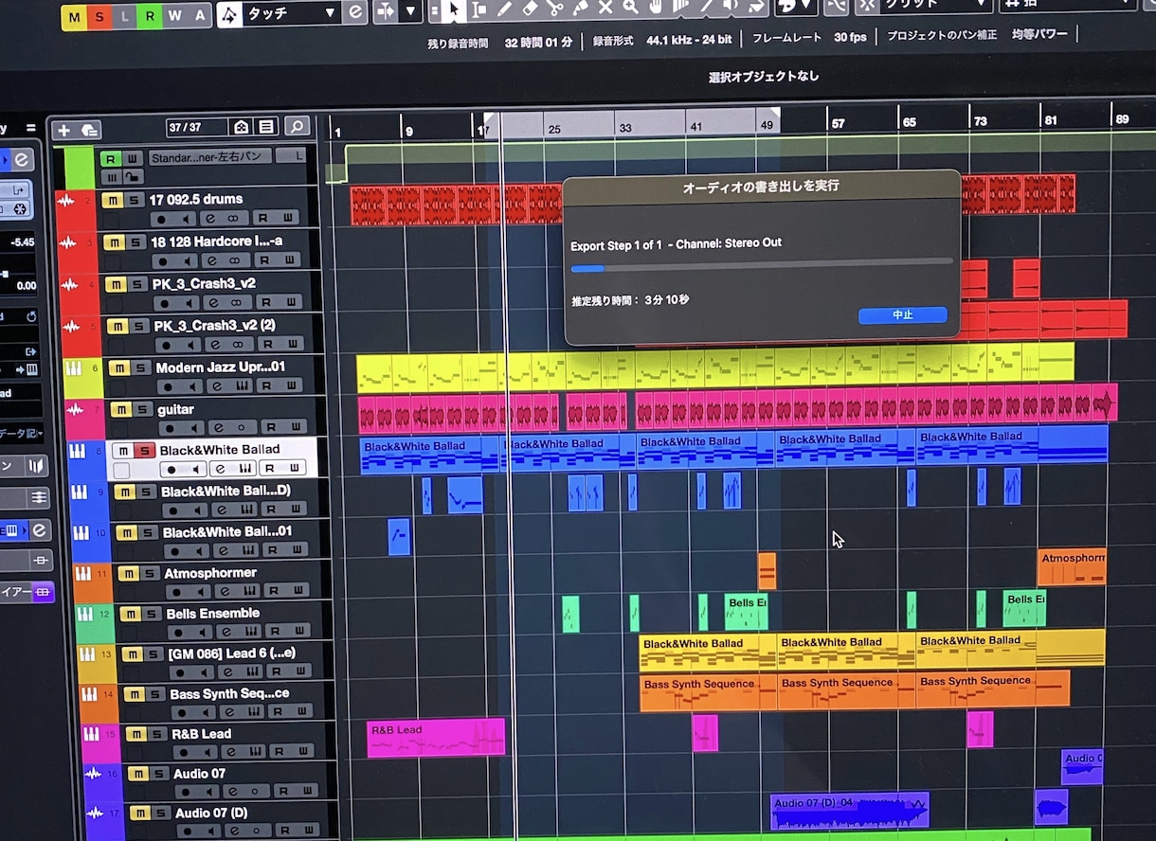Click 中止 to abort the export
Image resolution: width=1156 pixels, height=841 pixels.
903,315
